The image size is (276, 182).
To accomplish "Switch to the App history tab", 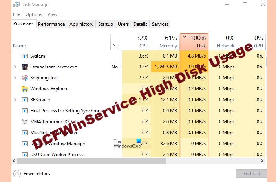I will pyautogui.click(x=81, y=24).
